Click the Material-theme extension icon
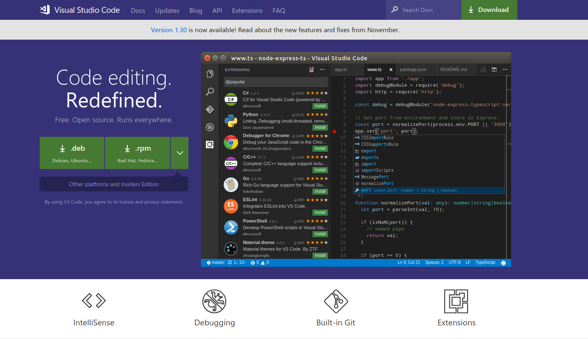 (x=231, y=249)
